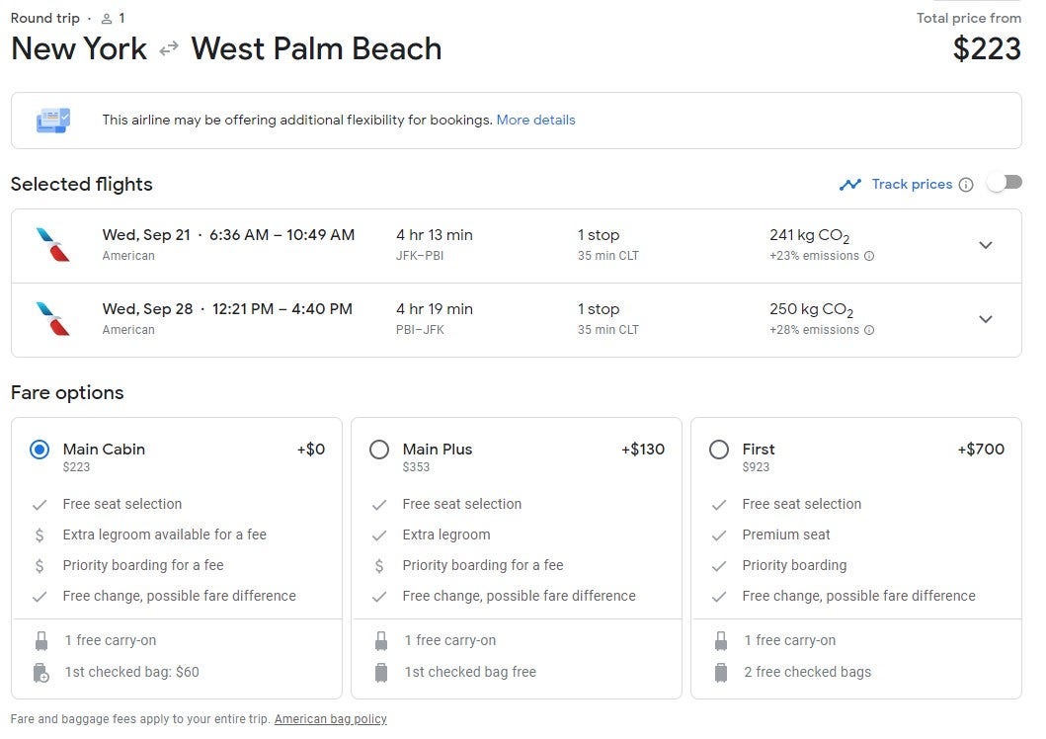Click the American logo on Sep 21 flight

(53, 245)
